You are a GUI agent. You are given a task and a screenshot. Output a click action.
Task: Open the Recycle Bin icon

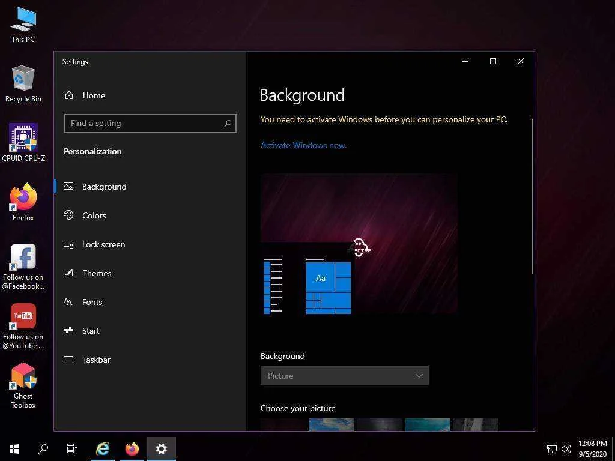point(23,83)
